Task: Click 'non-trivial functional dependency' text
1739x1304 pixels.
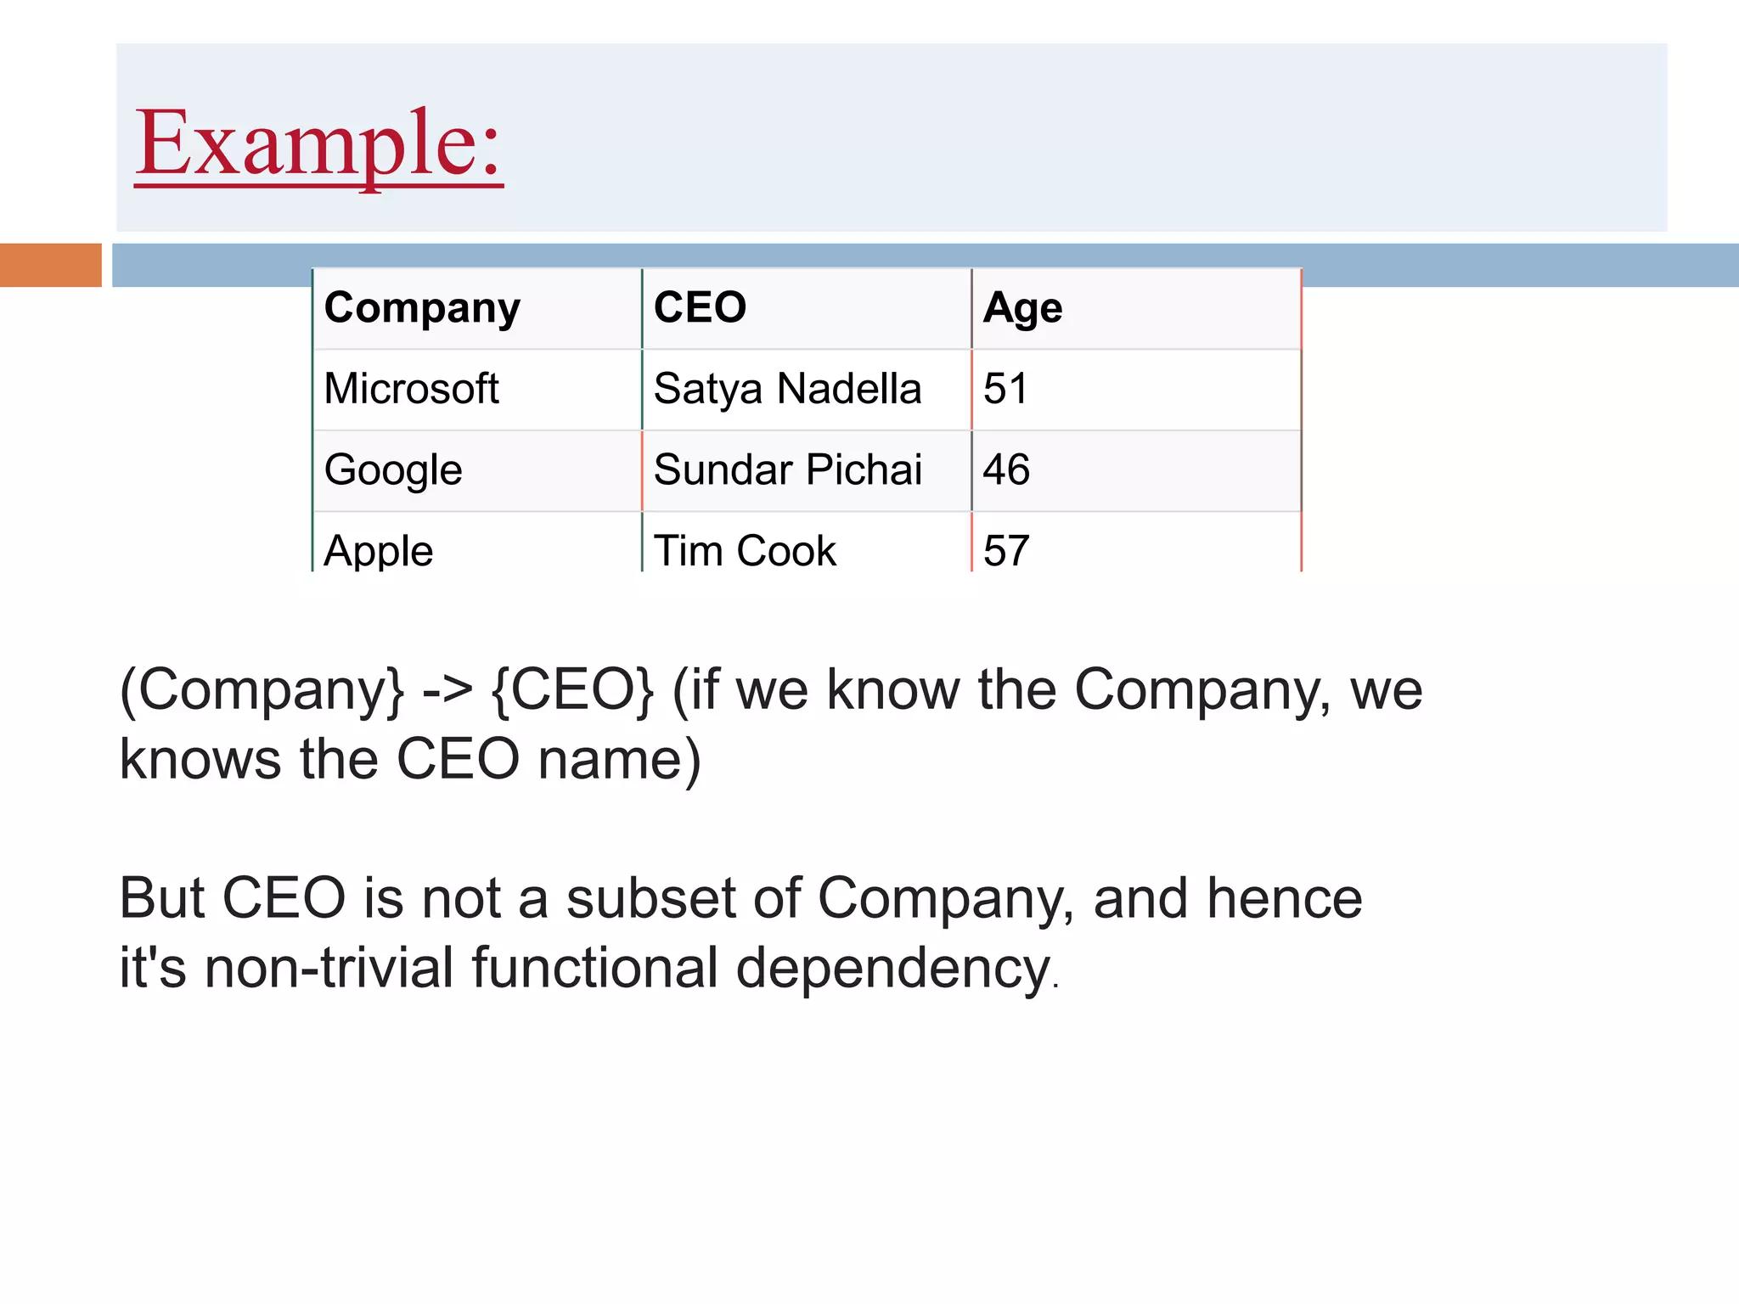Action: [x=628, y=968]
